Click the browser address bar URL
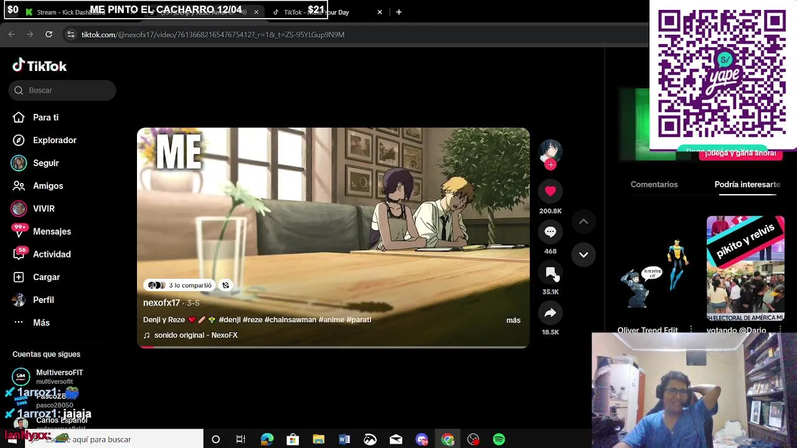797x448 pixels. (213, 35)
